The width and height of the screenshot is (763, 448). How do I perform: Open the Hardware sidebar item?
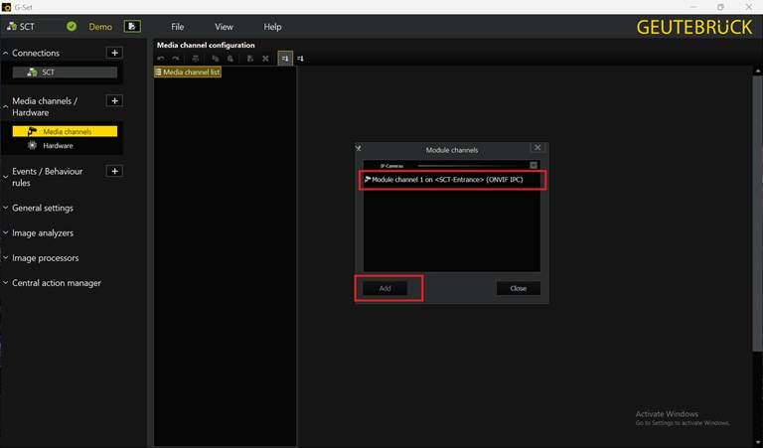(x=58, y=145)
